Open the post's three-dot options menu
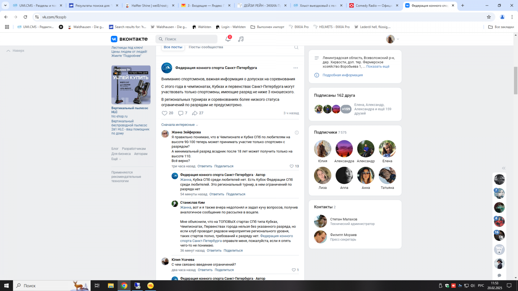The image size is (518, 291). point(296,68)
